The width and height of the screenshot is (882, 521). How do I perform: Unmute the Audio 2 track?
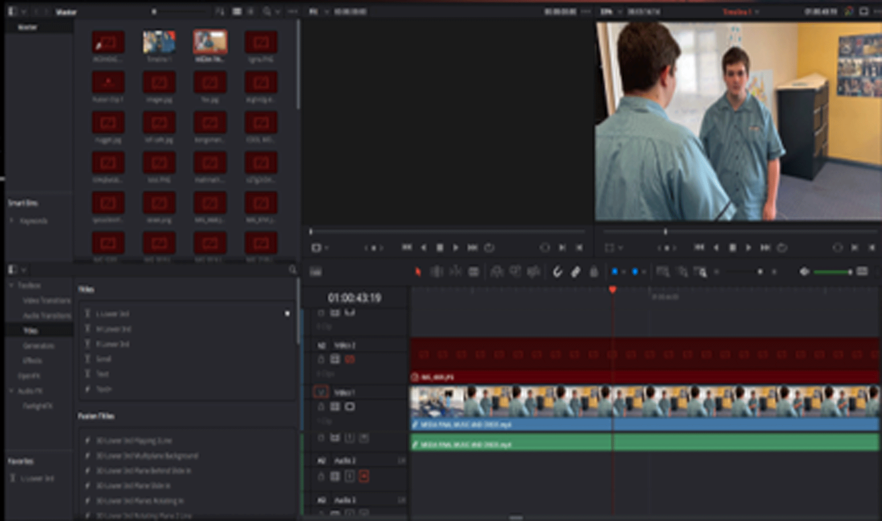pyautogui.click(x=364, y=476)
